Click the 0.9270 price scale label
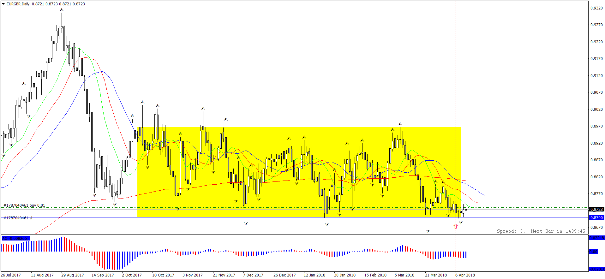 [x=596, y=25]
